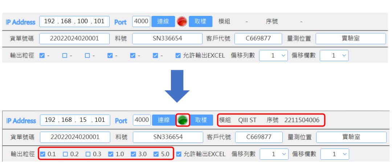Image resolution: width=392 pixels, height=167 pixels.
Task: Open 偏移欄數 dropdown in the red-light panel
Action: (x=334, y=56)
